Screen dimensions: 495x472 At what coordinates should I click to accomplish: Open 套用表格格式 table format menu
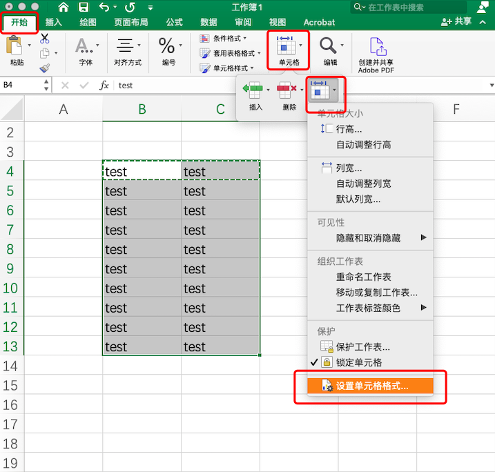[x=230, y=53]
